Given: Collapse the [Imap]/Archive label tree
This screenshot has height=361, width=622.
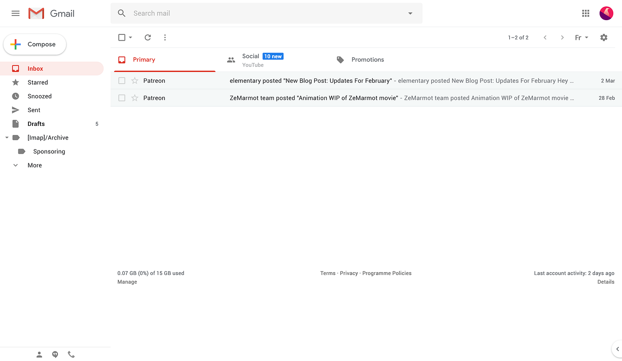Looking at the screenshot, I should pyautogui.click(x=6, y=137).
